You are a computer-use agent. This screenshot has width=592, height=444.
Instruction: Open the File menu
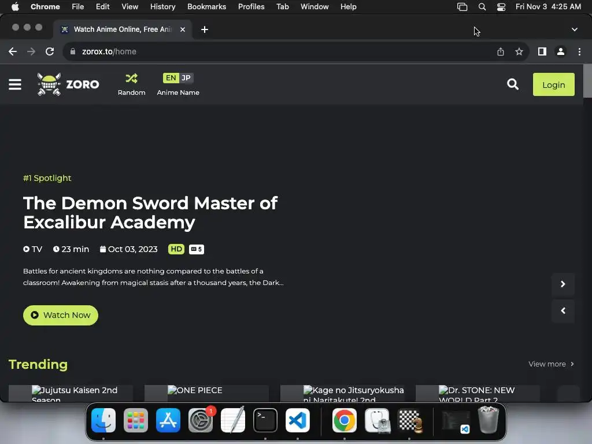pos(78,7)
